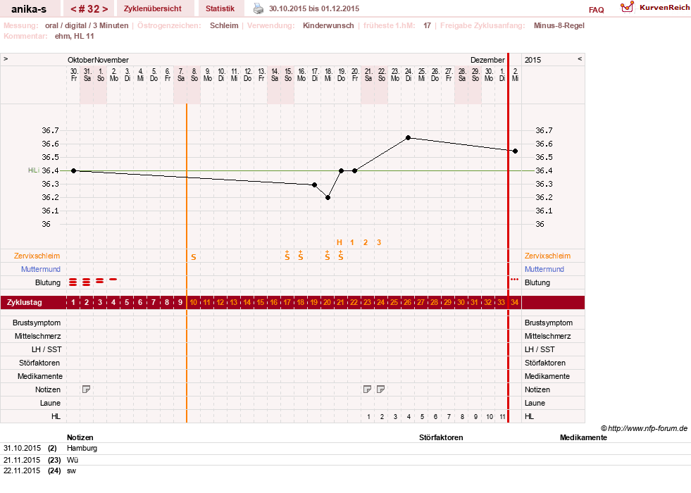Open the KurvenReich logo link

pos(654,8)
